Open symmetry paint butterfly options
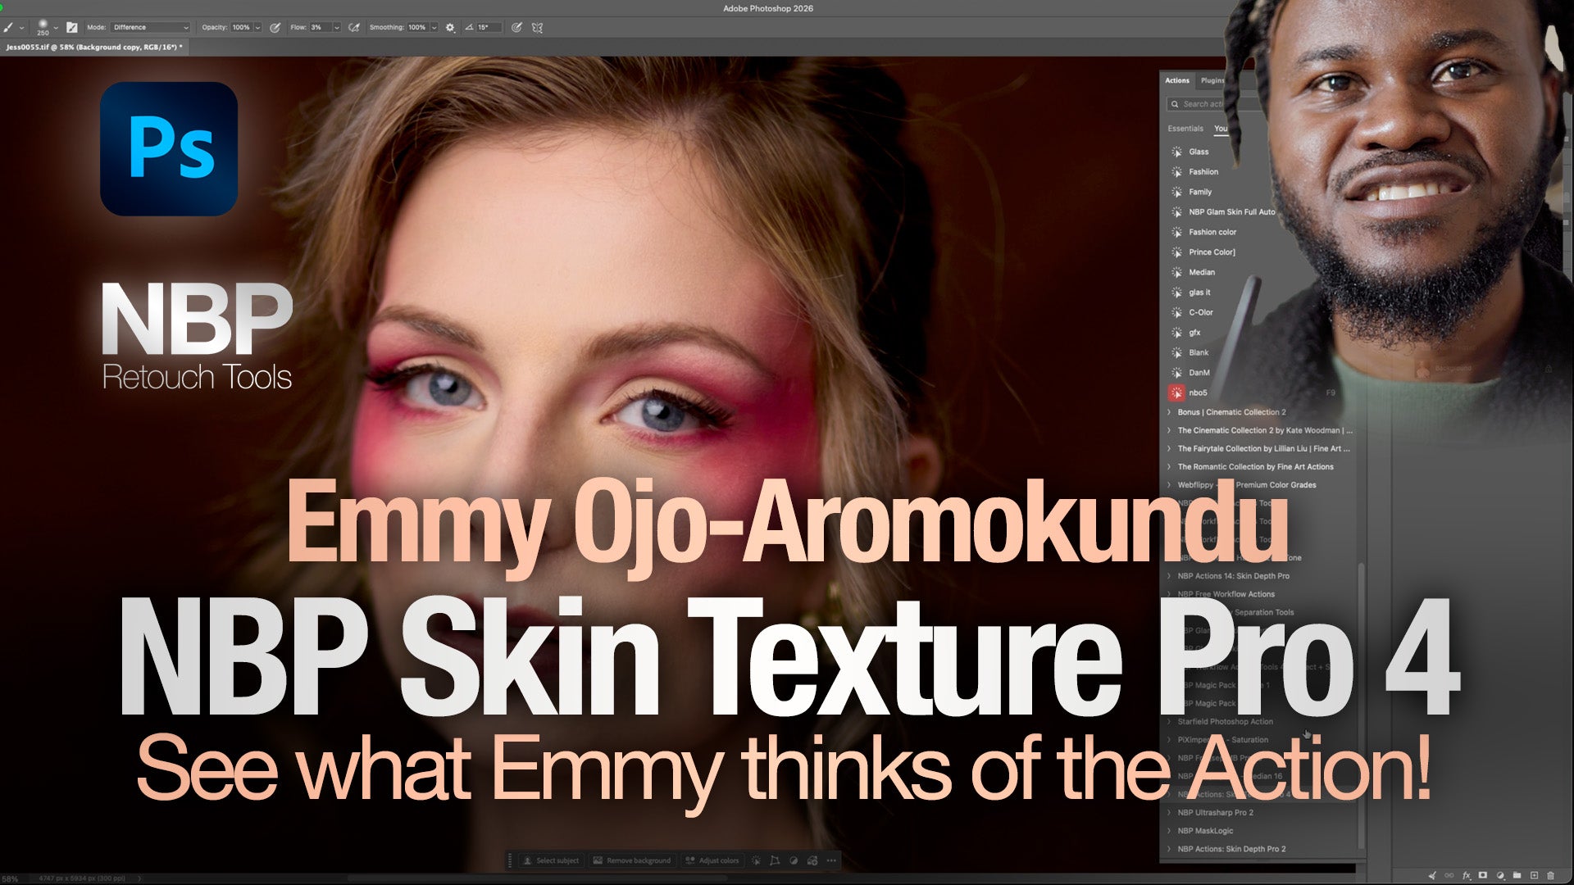 pyautogui.click(x=537, y=27)
